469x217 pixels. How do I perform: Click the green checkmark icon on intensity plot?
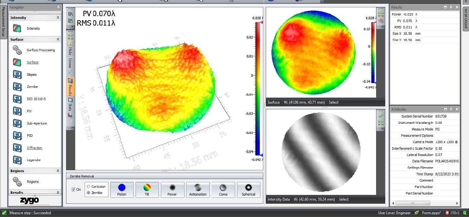381,116
